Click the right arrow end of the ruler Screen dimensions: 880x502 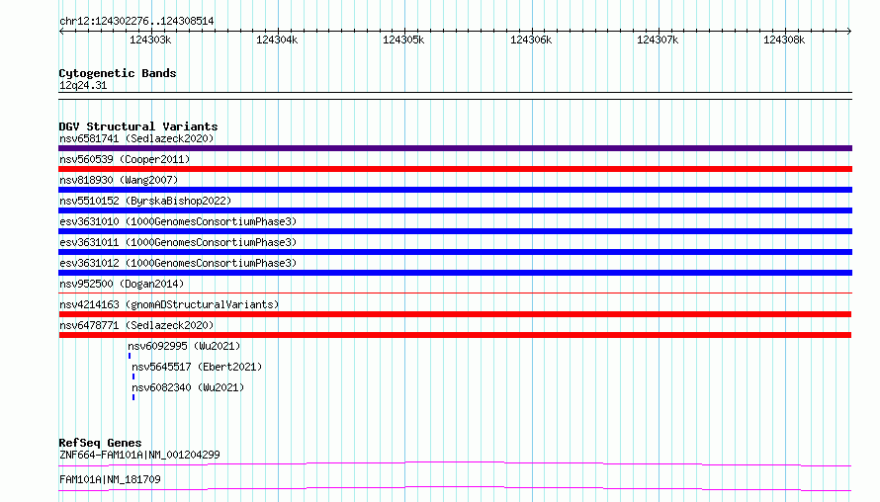(x=849, y=31)
